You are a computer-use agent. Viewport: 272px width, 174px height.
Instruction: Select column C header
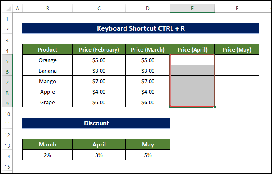pos(99,9)
